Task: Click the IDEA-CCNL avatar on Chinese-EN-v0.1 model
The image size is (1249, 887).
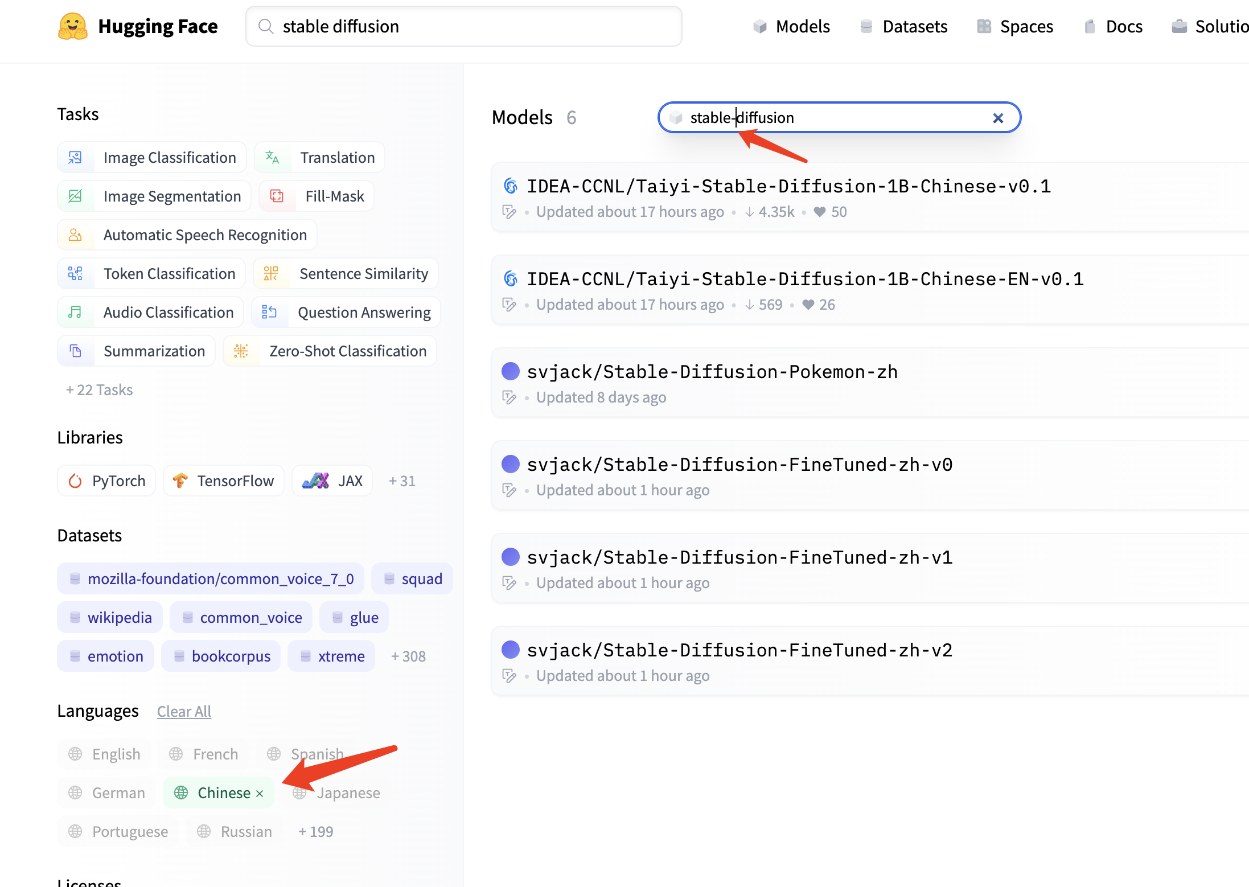Action: pos(511,279)
